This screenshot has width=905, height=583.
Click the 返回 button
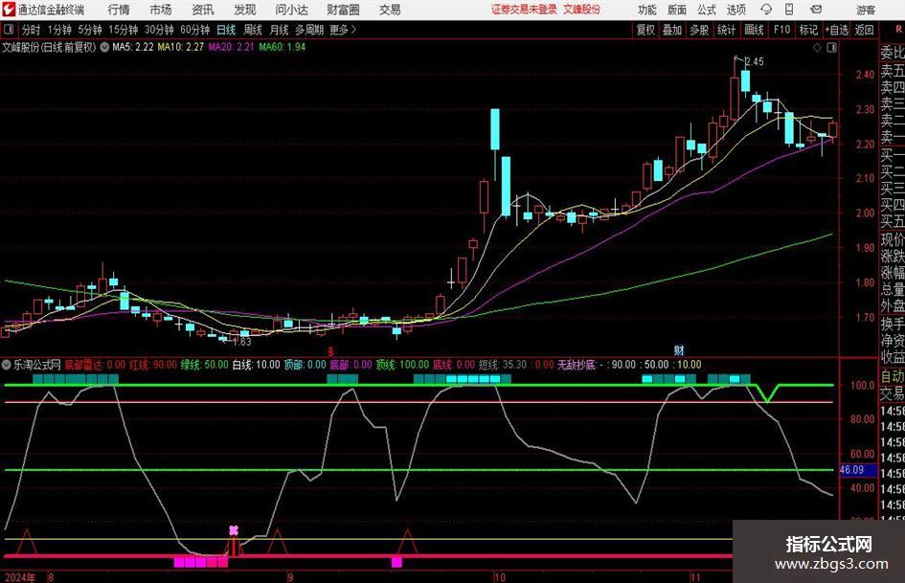pyautogui.click(x=865, y=30)
